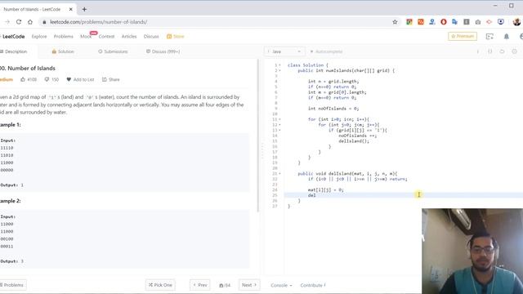The width and height of the screenshot is (523, 294).
Task: Open Discuss in the top navigation
Action: [x=151, y=36]
